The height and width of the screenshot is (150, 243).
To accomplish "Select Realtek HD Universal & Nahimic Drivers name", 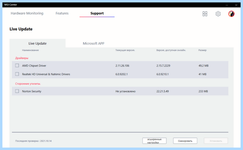I will (46, 74).
